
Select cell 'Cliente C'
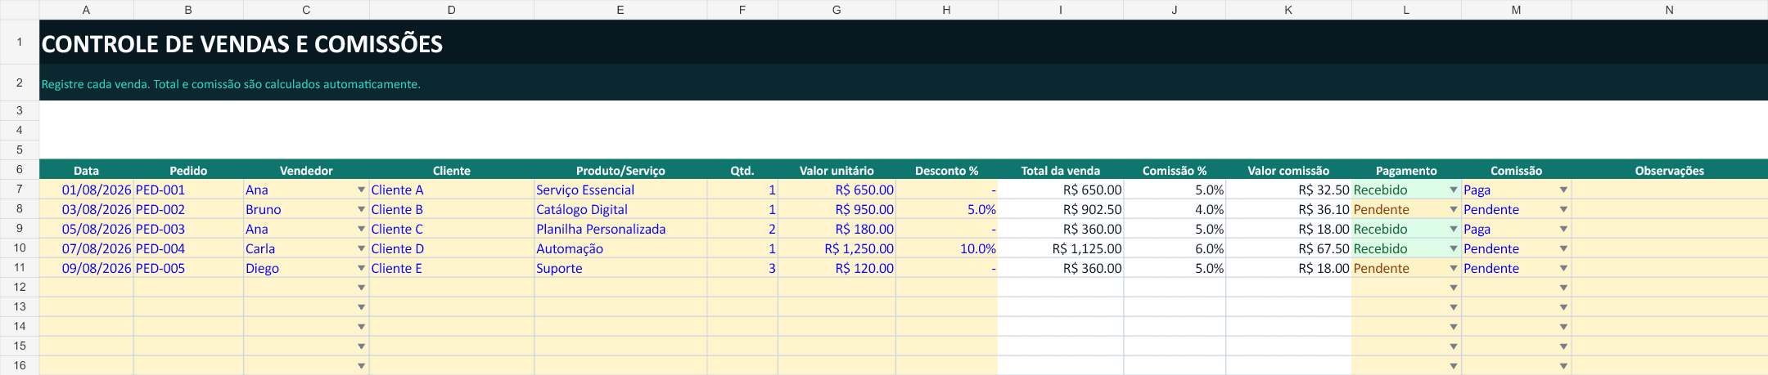pyautogui.click(x=452, y=229)
